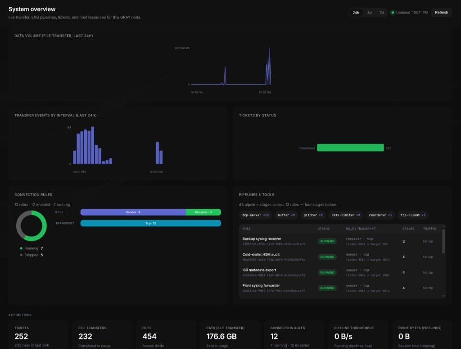Open the Diode Bytes 0 B card

point(422,335)
